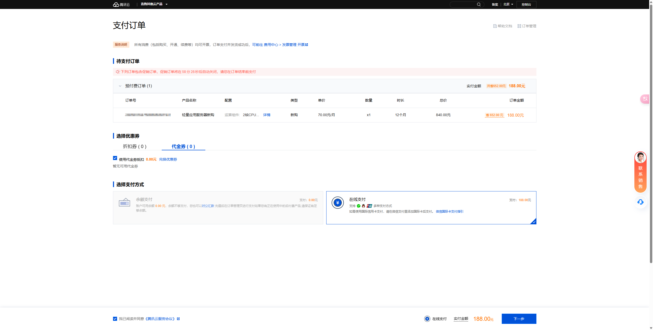
Task: Open 帮助文档 help docs icon link
Action: pos(495,26)
